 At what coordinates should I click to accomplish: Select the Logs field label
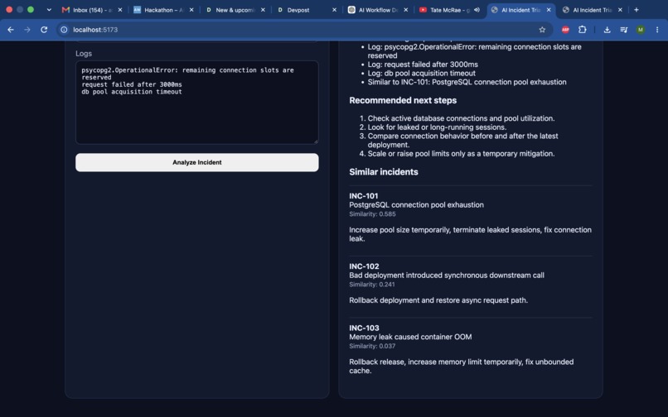click(84, 54)
